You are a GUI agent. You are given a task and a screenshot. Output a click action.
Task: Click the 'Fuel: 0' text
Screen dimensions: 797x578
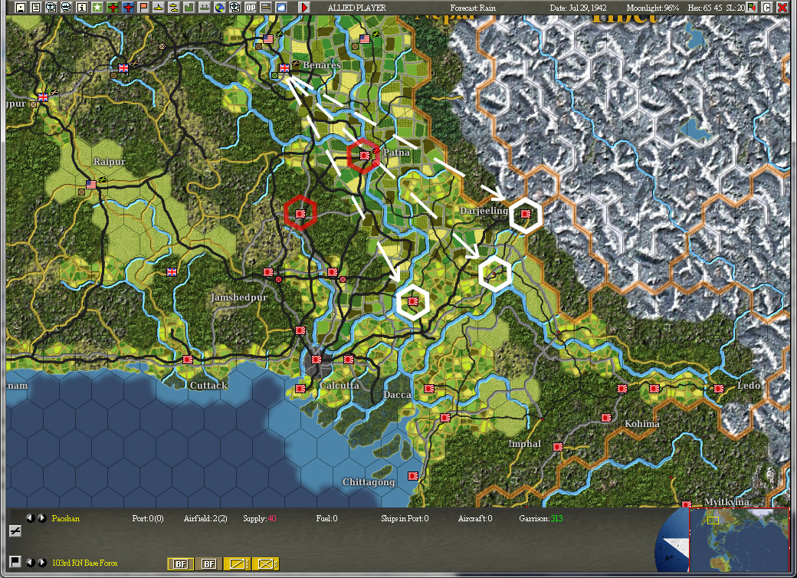[x=326, y=518]
